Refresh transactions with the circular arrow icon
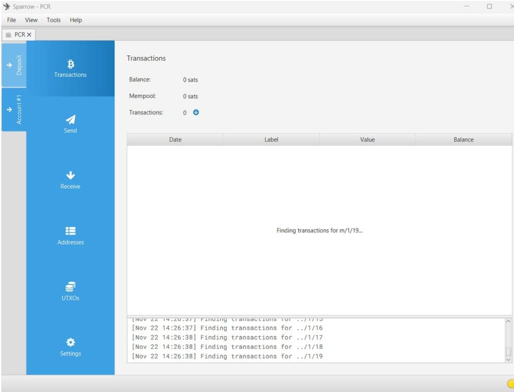 tap(195, 112)
